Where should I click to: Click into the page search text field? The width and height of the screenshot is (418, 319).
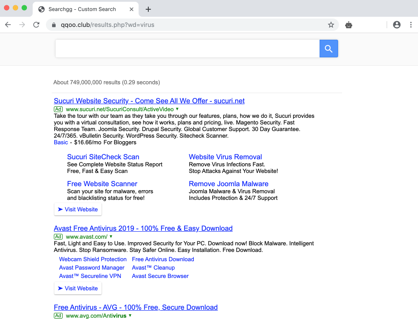[x=187, y=49]
